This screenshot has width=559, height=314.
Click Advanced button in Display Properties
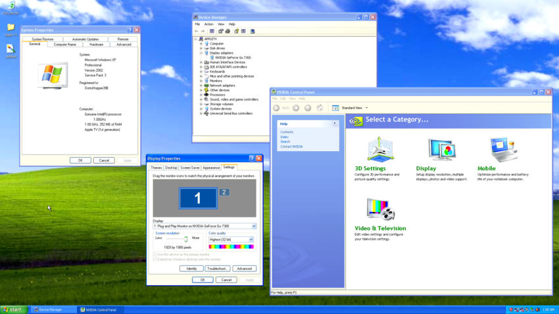pos(244,269)
